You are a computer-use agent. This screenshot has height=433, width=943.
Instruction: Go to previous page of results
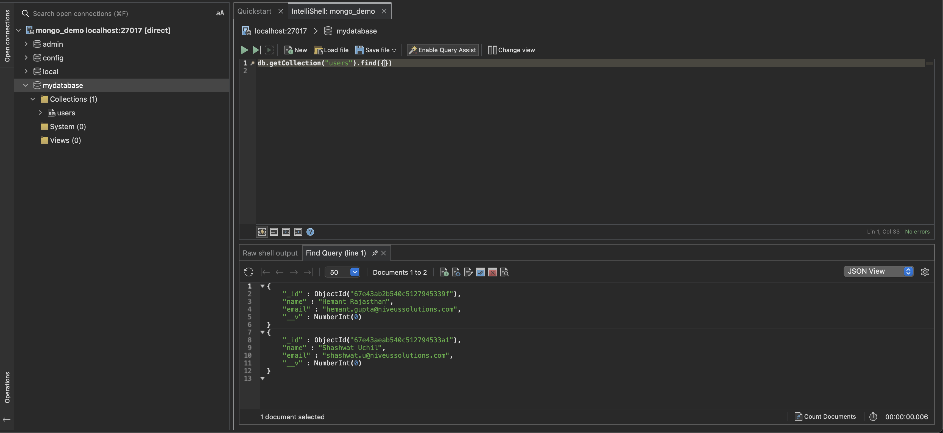tap(279, 272)
